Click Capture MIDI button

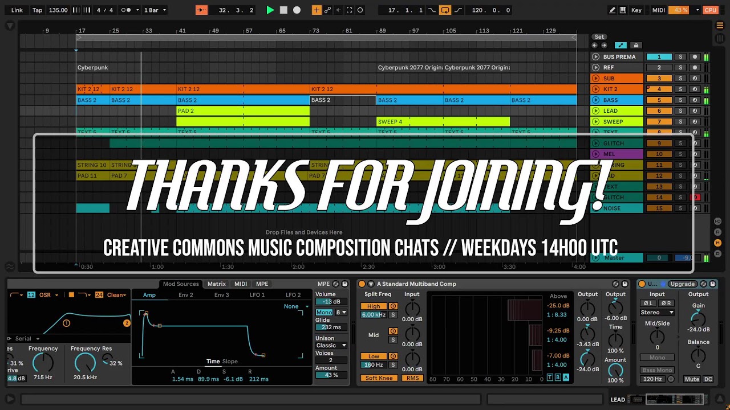coord(350,10)
